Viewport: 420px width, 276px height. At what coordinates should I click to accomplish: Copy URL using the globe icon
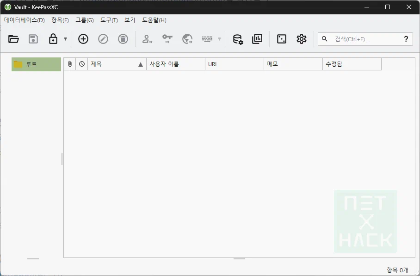187,39
